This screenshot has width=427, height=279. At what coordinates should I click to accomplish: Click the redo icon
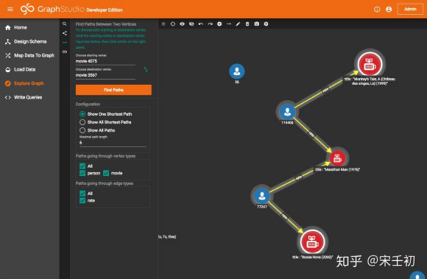click(x=210, y=24)
